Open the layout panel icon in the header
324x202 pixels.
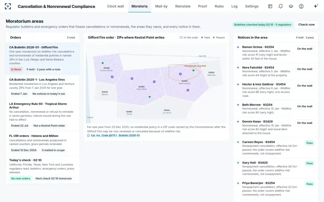point(270,6)
